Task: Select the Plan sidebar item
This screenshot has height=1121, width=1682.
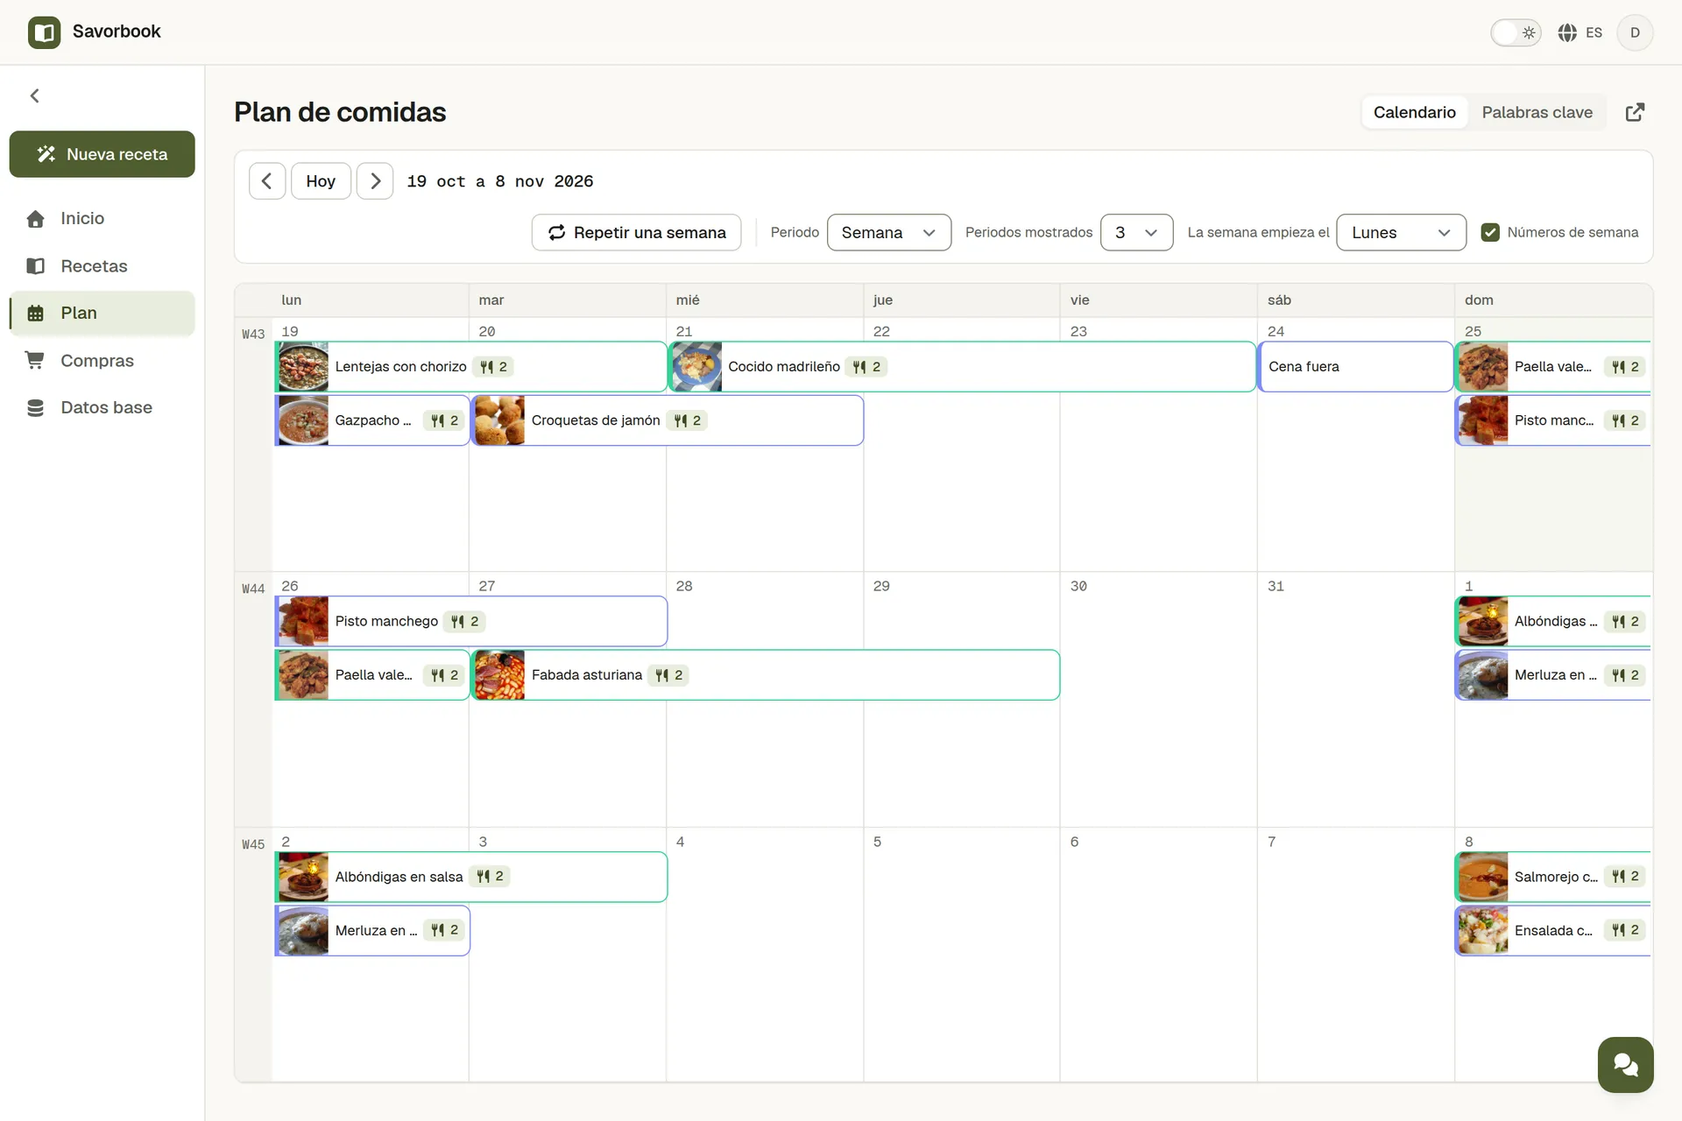Action: (102, 313)
